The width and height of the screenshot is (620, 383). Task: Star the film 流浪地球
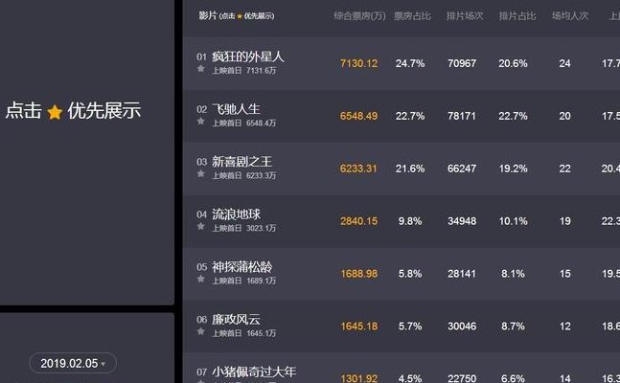[x=201, y=227]
